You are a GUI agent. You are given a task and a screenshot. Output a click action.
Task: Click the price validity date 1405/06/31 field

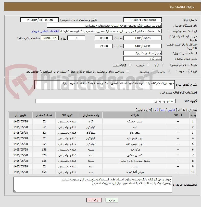[143, 46]
